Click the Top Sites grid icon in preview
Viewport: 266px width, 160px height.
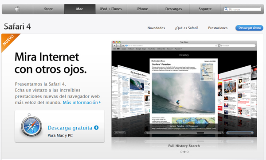pos(118,49)
